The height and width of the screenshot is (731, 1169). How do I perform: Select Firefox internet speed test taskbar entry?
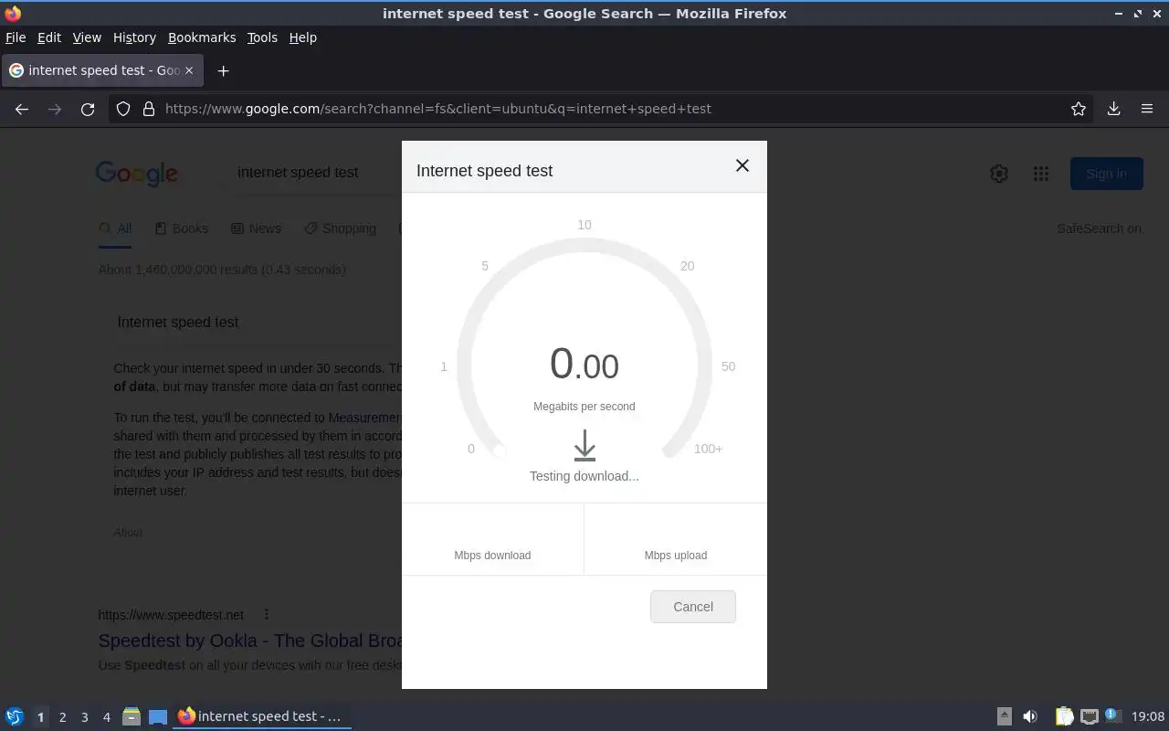(x=262, y=716)
